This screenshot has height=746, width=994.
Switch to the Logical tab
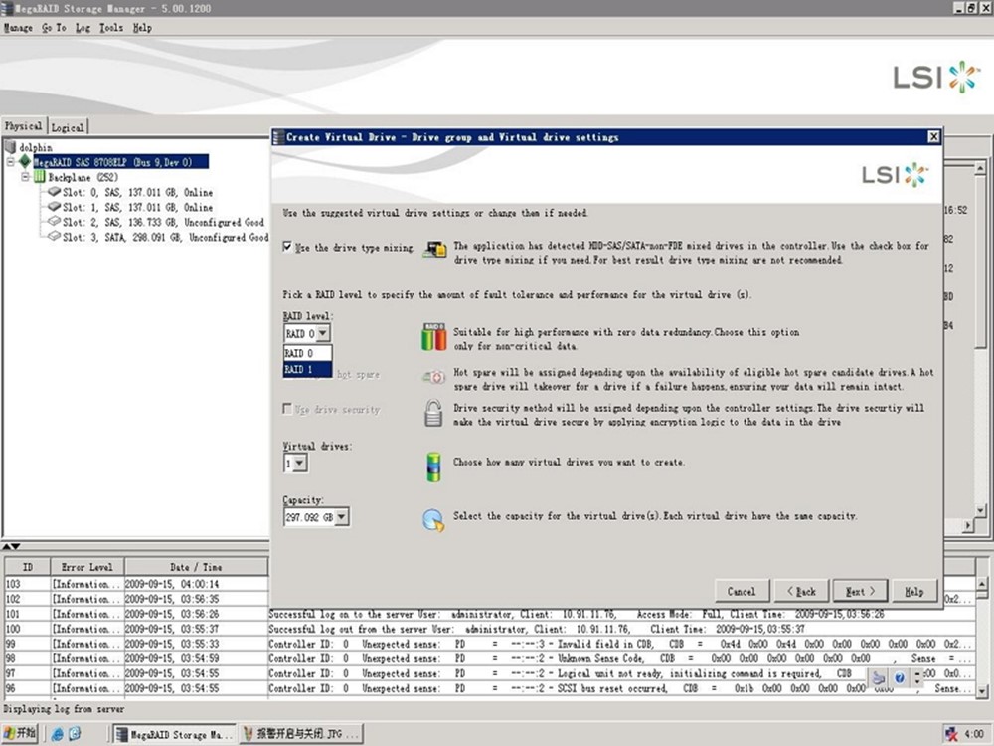[x=68, y=127]
